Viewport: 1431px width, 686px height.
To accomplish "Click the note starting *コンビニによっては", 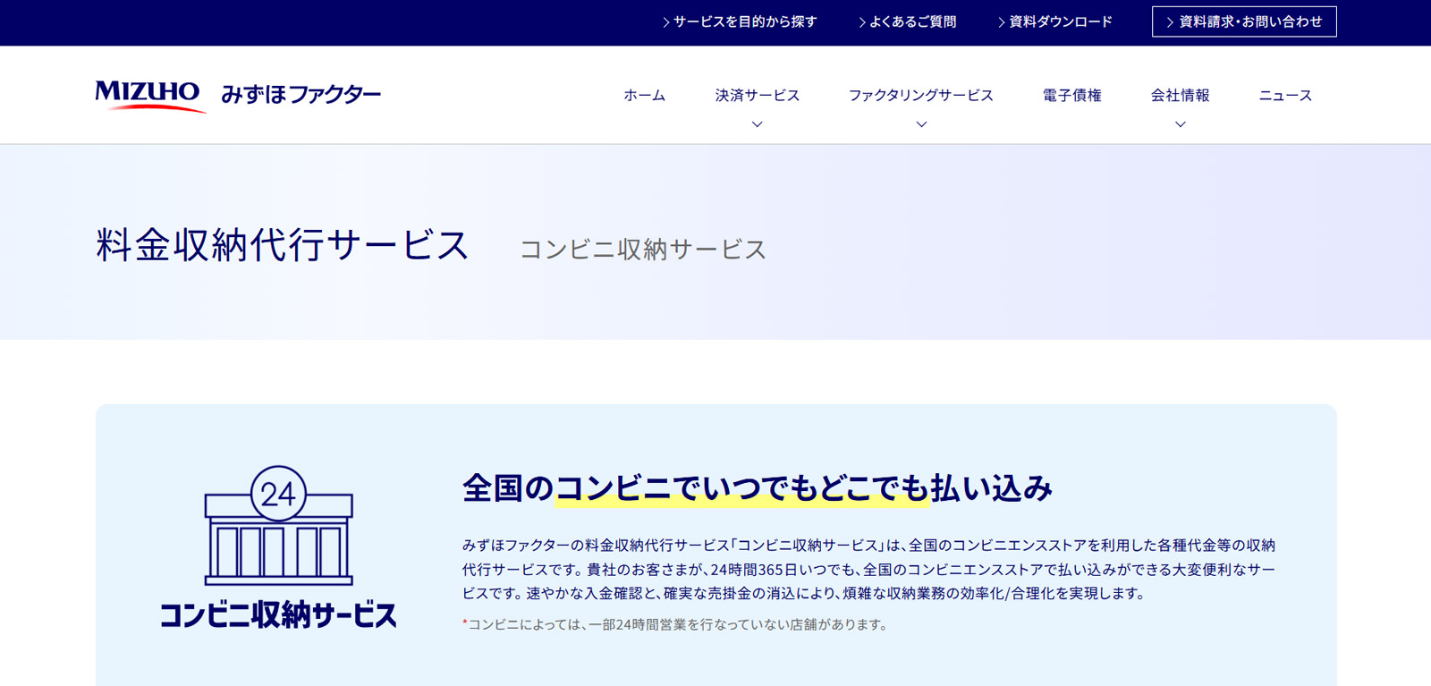I will [676, 624].
